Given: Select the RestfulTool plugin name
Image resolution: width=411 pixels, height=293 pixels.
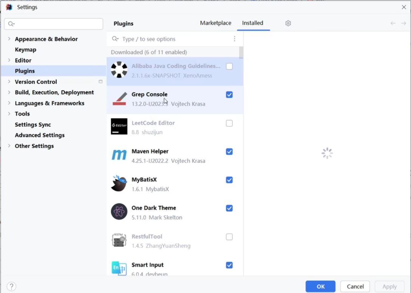Looking at the screenshot, I should point(147,236).
